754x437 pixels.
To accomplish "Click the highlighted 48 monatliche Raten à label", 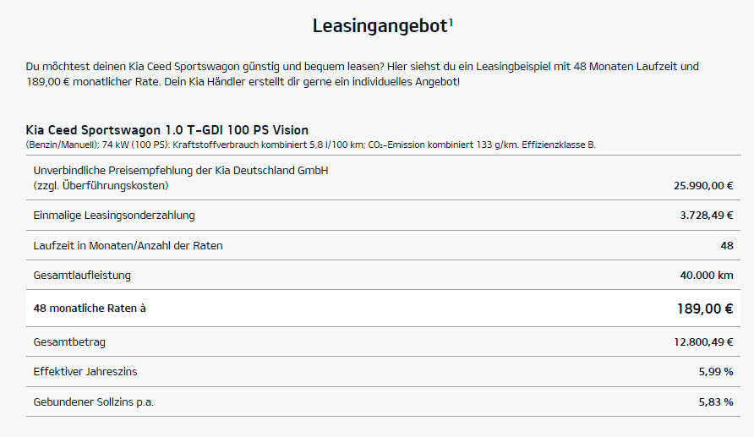I will point(90,309).
